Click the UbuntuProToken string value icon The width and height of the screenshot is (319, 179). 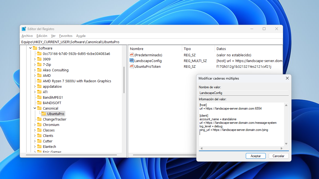pyautogui.click(x=132, y=66)
